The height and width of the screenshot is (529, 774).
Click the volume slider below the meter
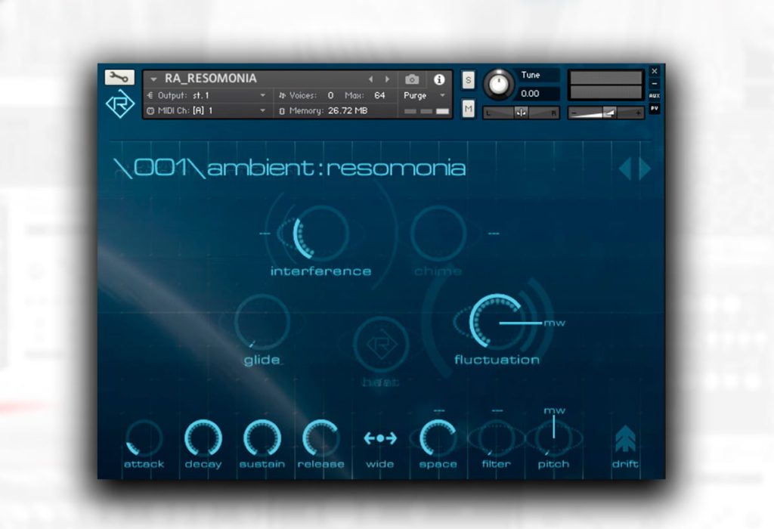click(605, 113)
